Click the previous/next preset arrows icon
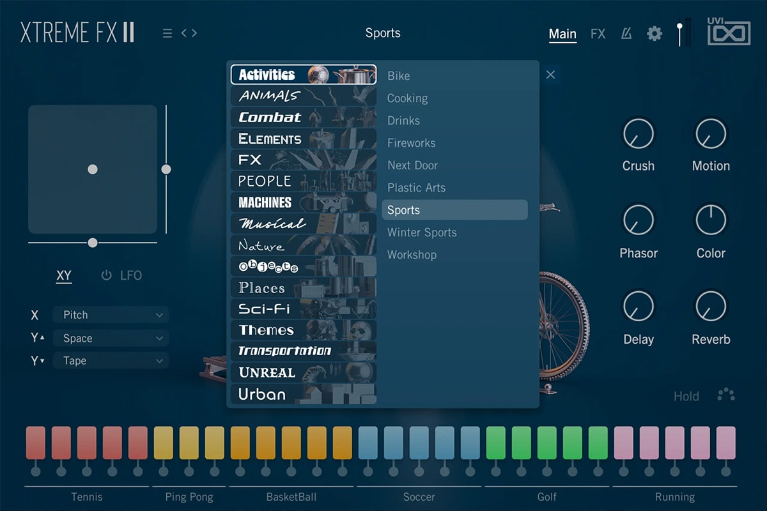767x511 pixels. 189,33
